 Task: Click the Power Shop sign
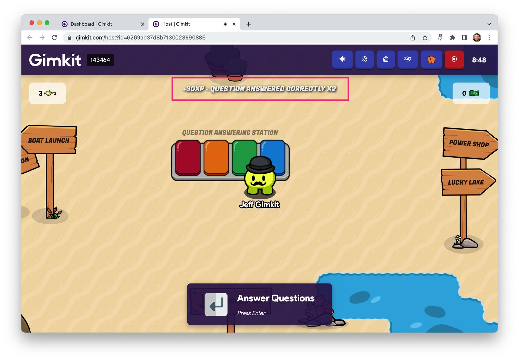tap(469, 143)
